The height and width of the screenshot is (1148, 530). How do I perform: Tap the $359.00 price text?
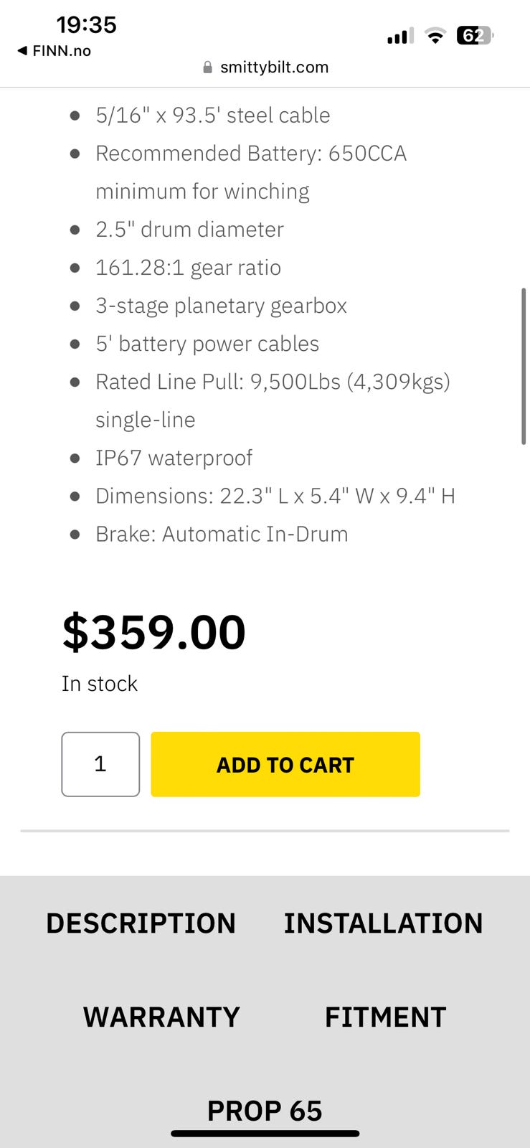tap(153, 632)
